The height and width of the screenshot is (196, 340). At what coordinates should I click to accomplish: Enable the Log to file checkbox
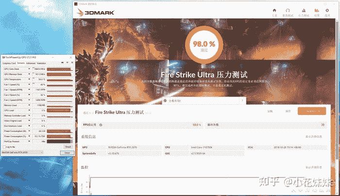point(4,146)
